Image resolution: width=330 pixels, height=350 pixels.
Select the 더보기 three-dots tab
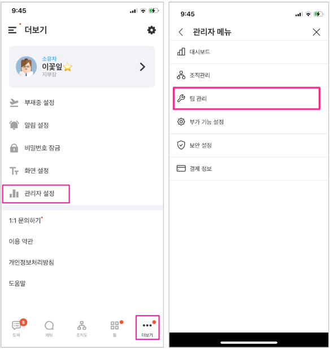coord(147,328)
